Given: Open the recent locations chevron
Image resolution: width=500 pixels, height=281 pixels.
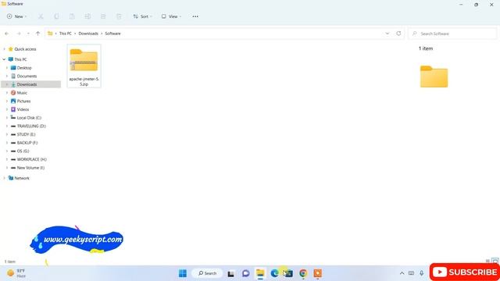Looking at the screenshot, I should click(28, 34).
